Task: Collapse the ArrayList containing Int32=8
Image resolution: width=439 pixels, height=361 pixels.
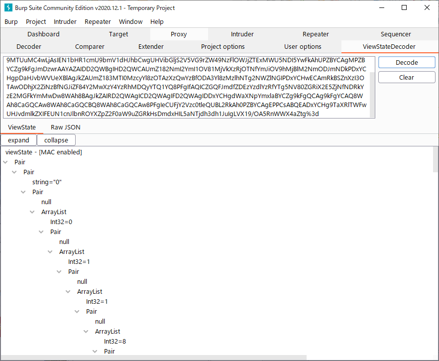Action: click(x=86, y=331)
